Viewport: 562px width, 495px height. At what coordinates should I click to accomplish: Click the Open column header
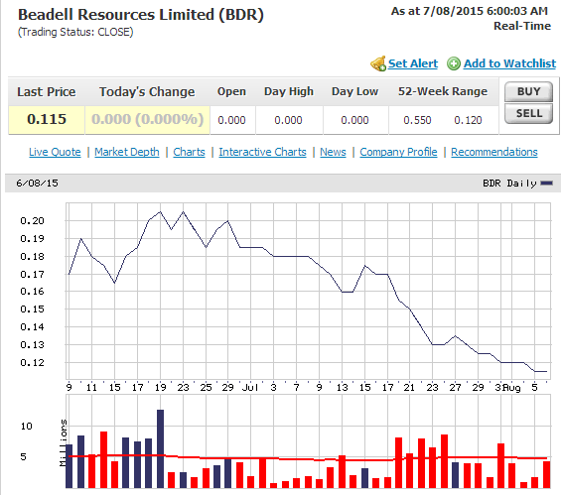231,91
